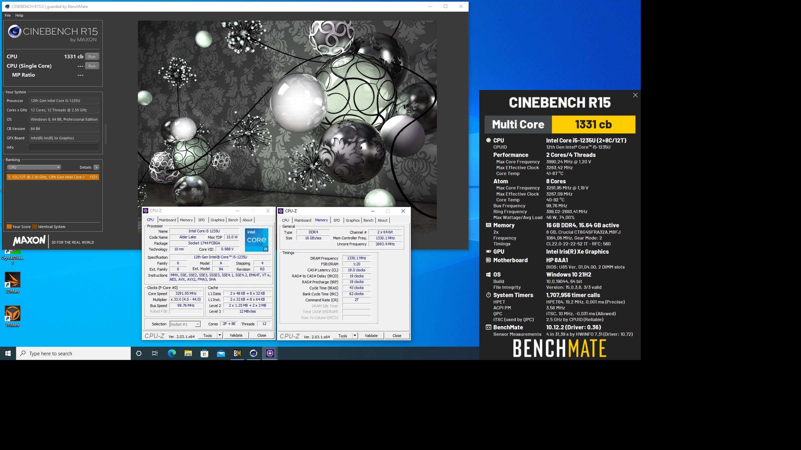801x450 pixels.
Task: Open File Explorer from the taskbar
Action: coord(188,353)
